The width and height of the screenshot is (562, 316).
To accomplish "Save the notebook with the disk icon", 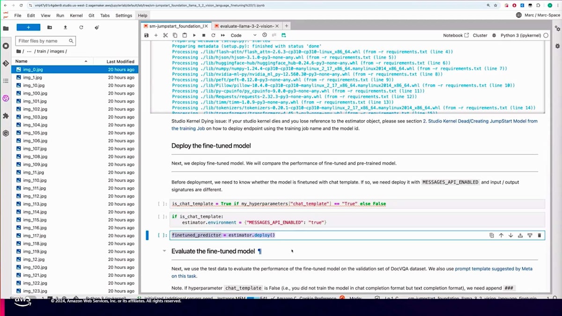I will tap(147, 35).
